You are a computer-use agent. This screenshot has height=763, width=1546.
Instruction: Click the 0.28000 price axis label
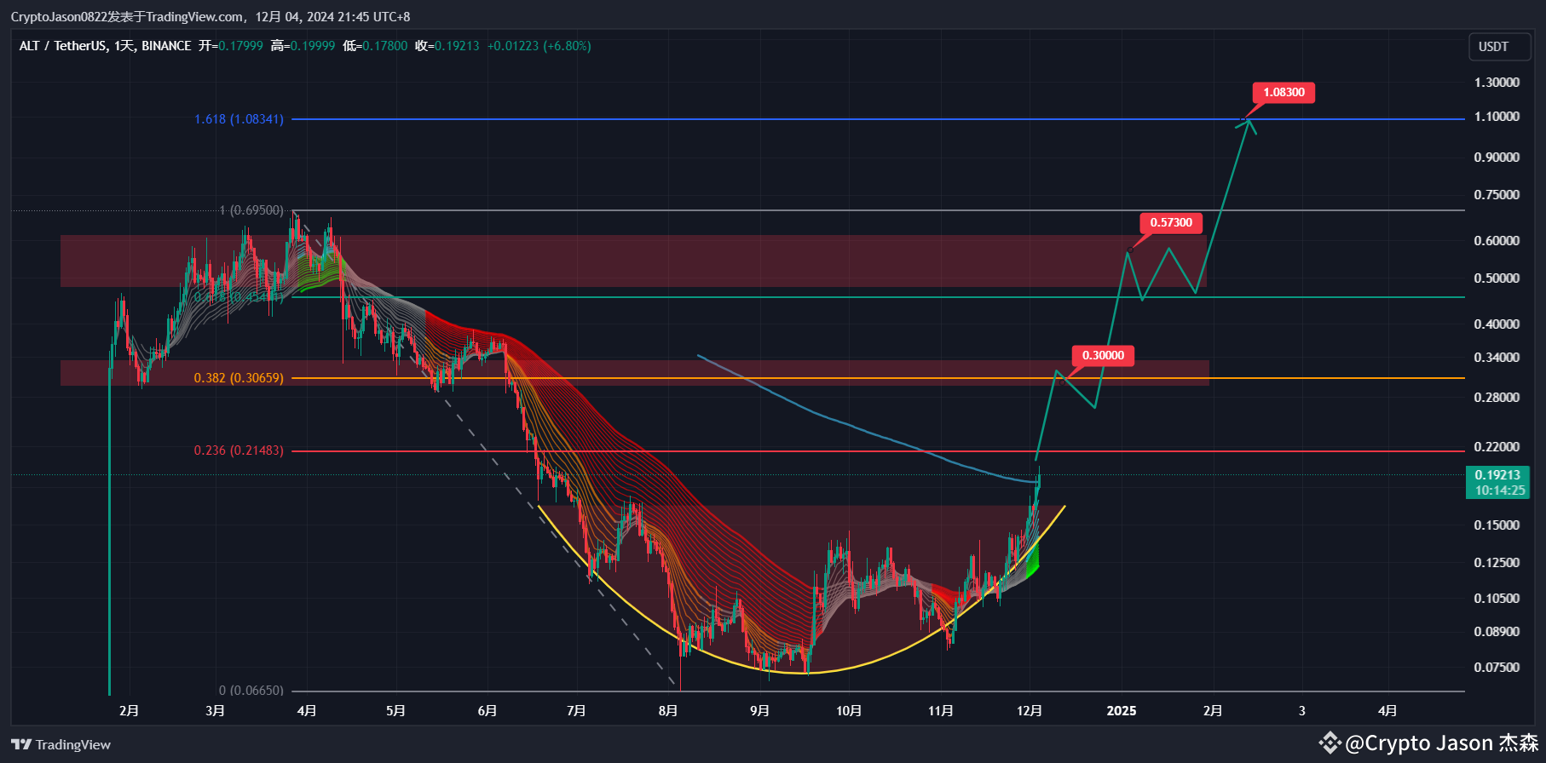(1497, 398)
